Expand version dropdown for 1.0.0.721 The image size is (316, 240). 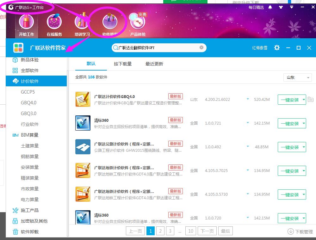click(x=248, y=123)
